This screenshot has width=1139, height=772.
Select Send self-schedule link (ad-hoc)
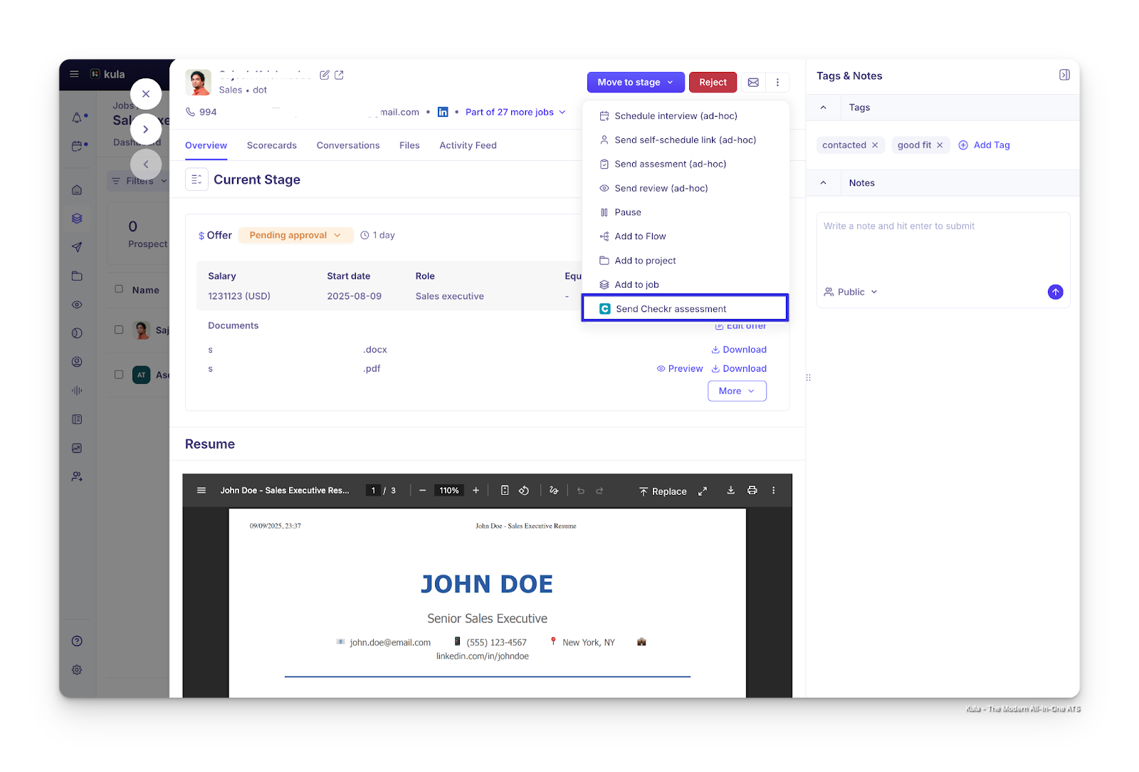[x=685, y=140]
